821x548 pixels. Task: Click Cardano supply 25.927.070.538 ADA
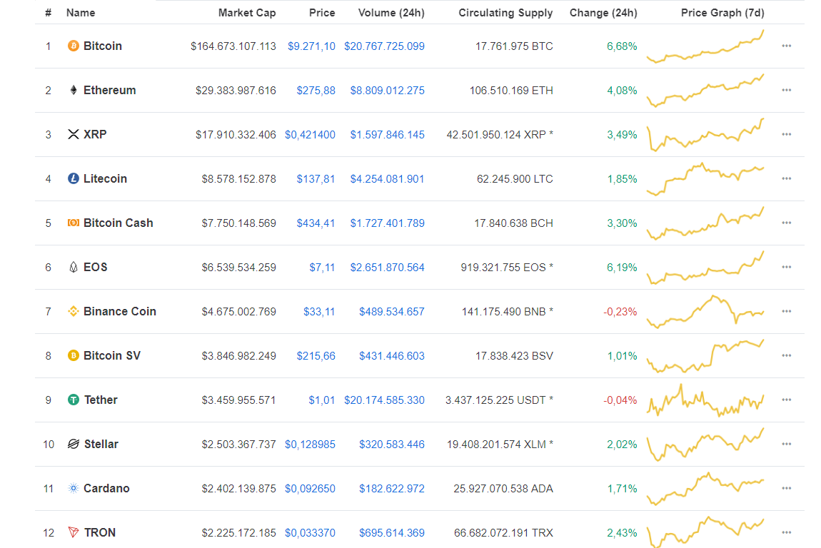tap(503, 488)
